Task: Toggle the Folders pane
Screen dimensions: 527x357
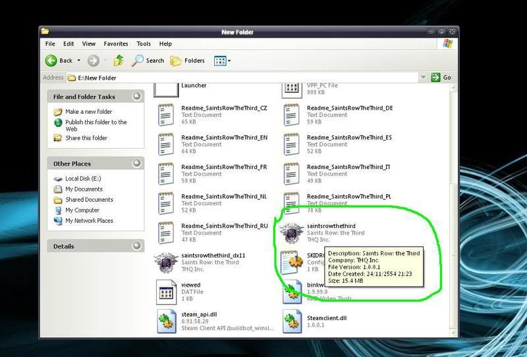Action: coord(188,60)
